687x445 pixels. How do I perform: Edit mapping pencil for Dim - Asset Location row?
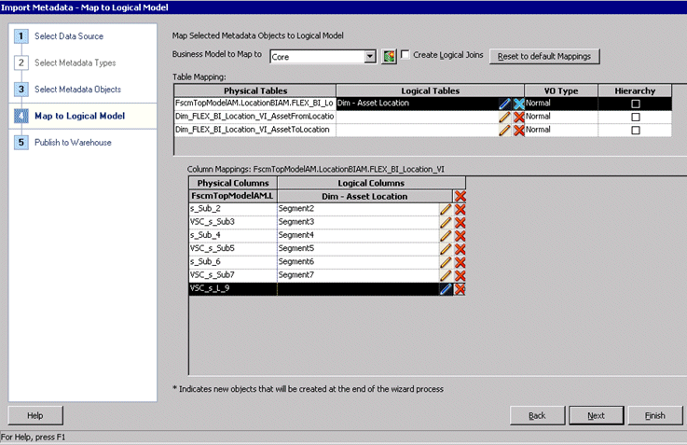[x=504, y=104]
